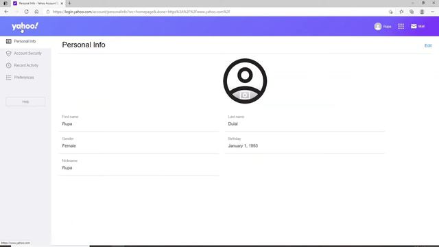Open the Yahoo apps grid icon
Screen dimensions: 439x247
point(401,26)
